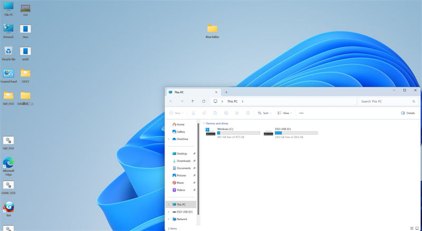Open Videos in Quick access
The height and width of the screenshot is (231, 422).
[x=179, y=190]
